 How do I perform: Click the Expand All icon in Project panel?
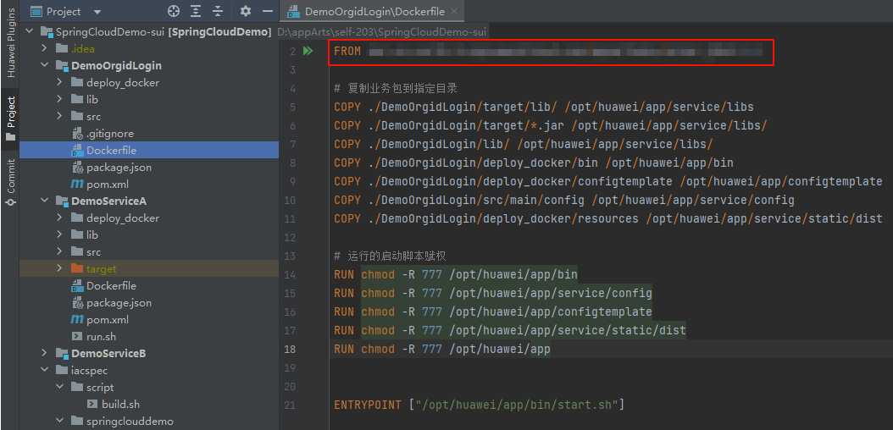click(x=196, y=11)
